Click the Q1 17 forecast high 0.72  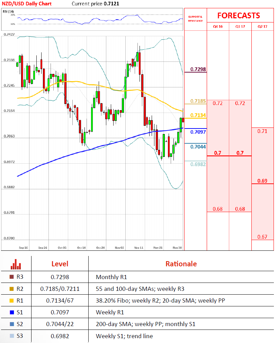pyautogui.click(x=240, y=103)
